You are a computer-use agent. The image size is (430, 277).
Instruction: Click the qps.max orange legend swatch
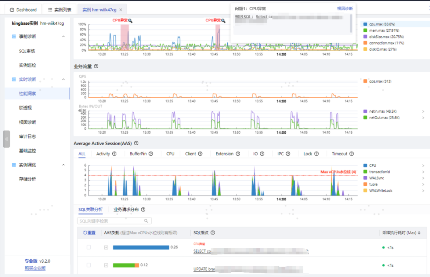[365, 81]
